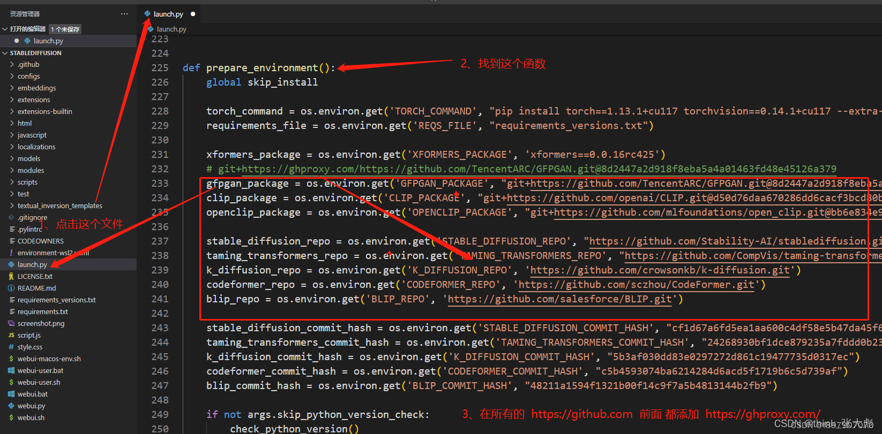882x434 pixels.
Task: Click the prepare_environment function name
Action: coord(262,68)
